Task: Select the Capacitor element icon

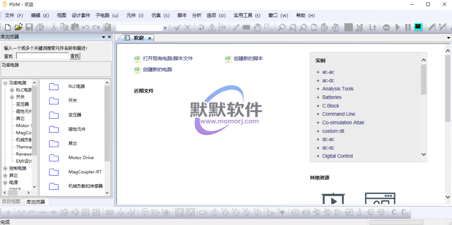Action: (x=43, y=213)
